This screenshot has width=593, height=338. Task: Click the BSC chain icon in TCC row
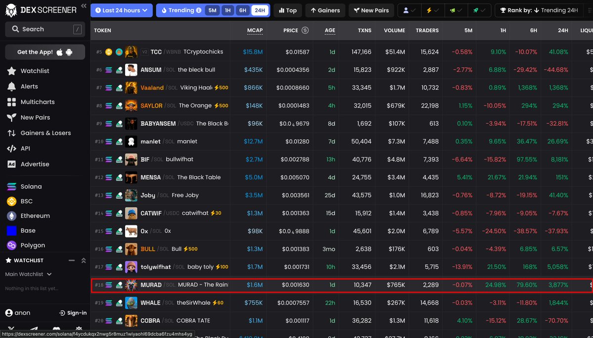(x=109, y=52)
